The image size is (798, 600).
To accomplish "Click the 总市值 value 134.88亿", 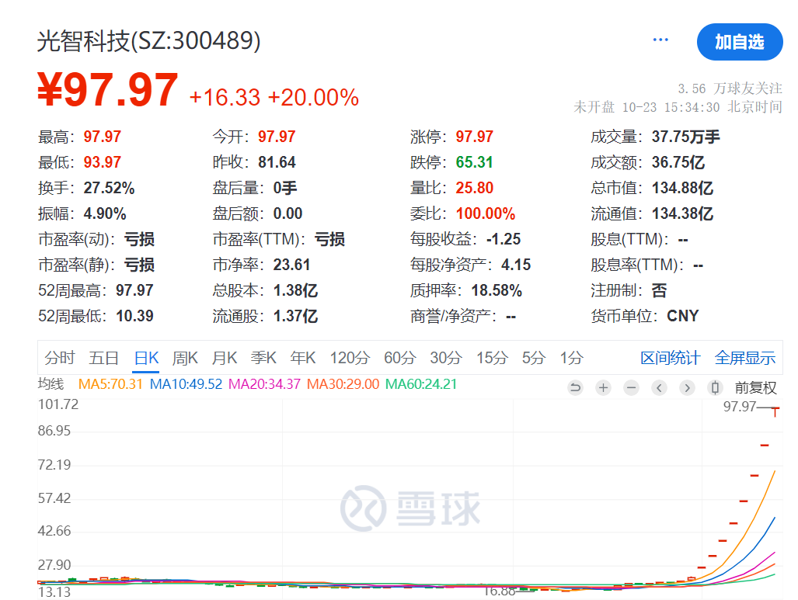I will point(682,188).
